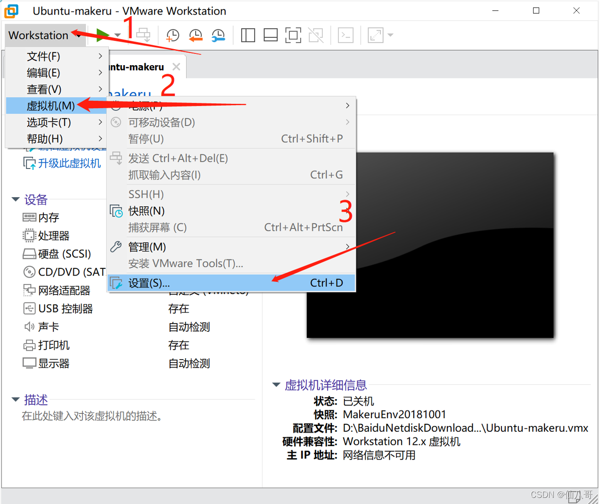Open the 管理(M) submenu entry
The width and height of the screenshot is (600, 504).
tap(231, 247)
